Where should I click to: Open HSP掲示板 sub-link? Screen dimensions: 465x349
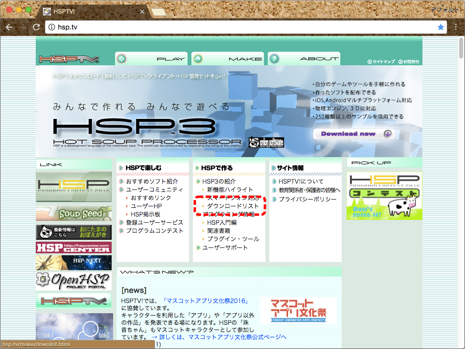145,215
